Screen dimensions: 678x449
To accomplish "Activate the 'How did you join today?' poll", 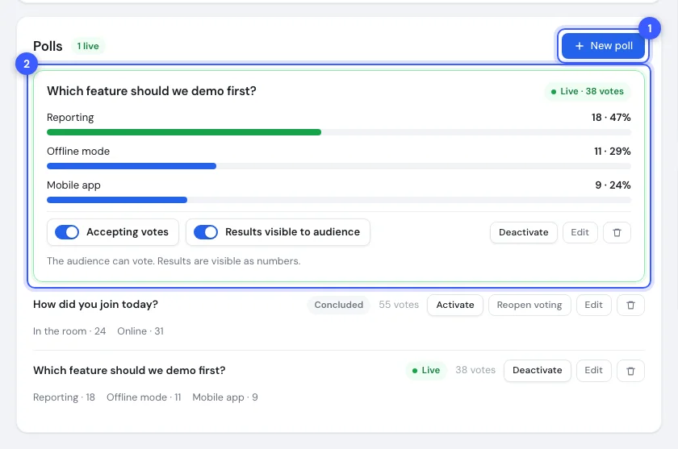I will pos(455,305).
